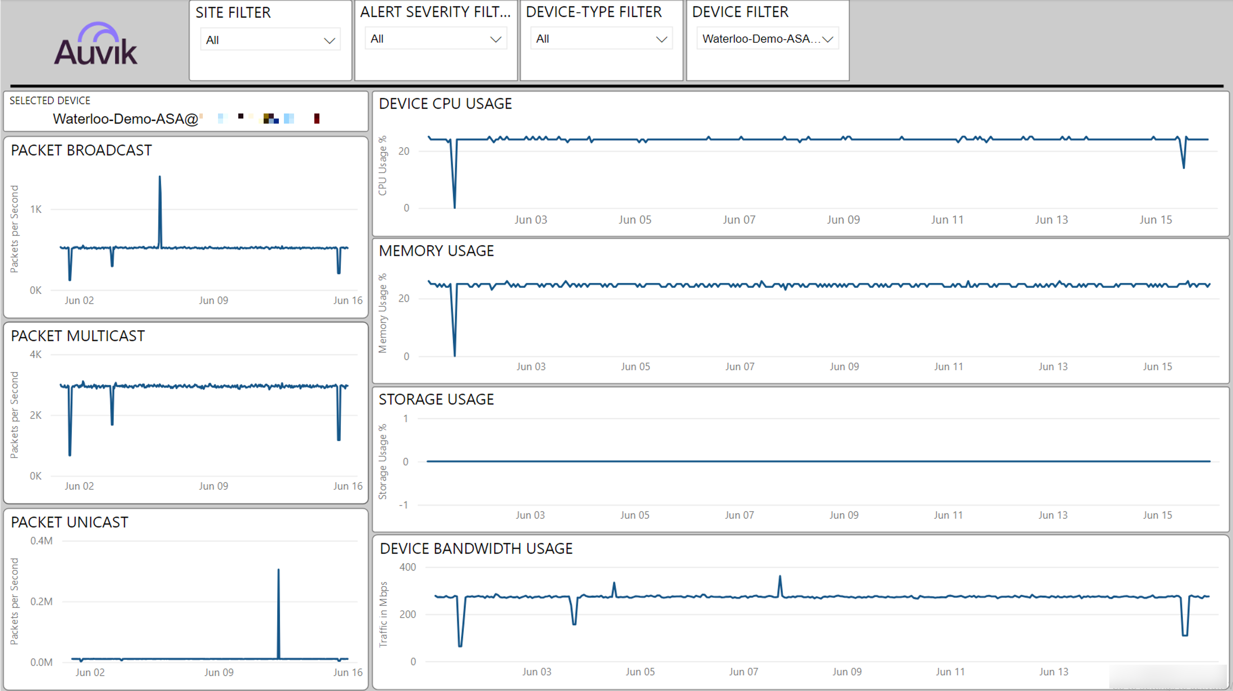The height and width of the screenshot is (691, 1233).
Task: Select the DEVICE FILTER heading
Action: pyautogui.click(x=740, y=12)
